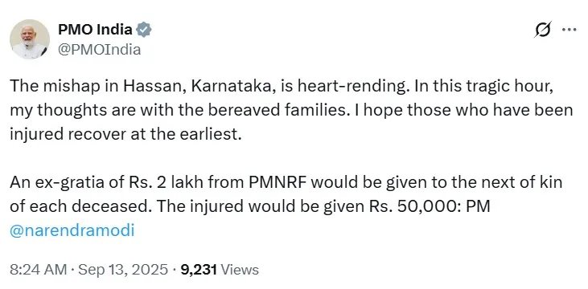Follow the @narendramodi mention link
588x289 pixels.
coord(72,230)
